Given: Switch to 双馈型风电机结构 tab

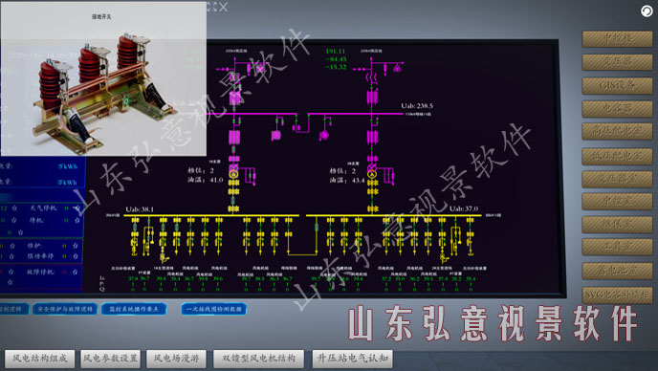Looking at the screenshot, I should 258,359.
